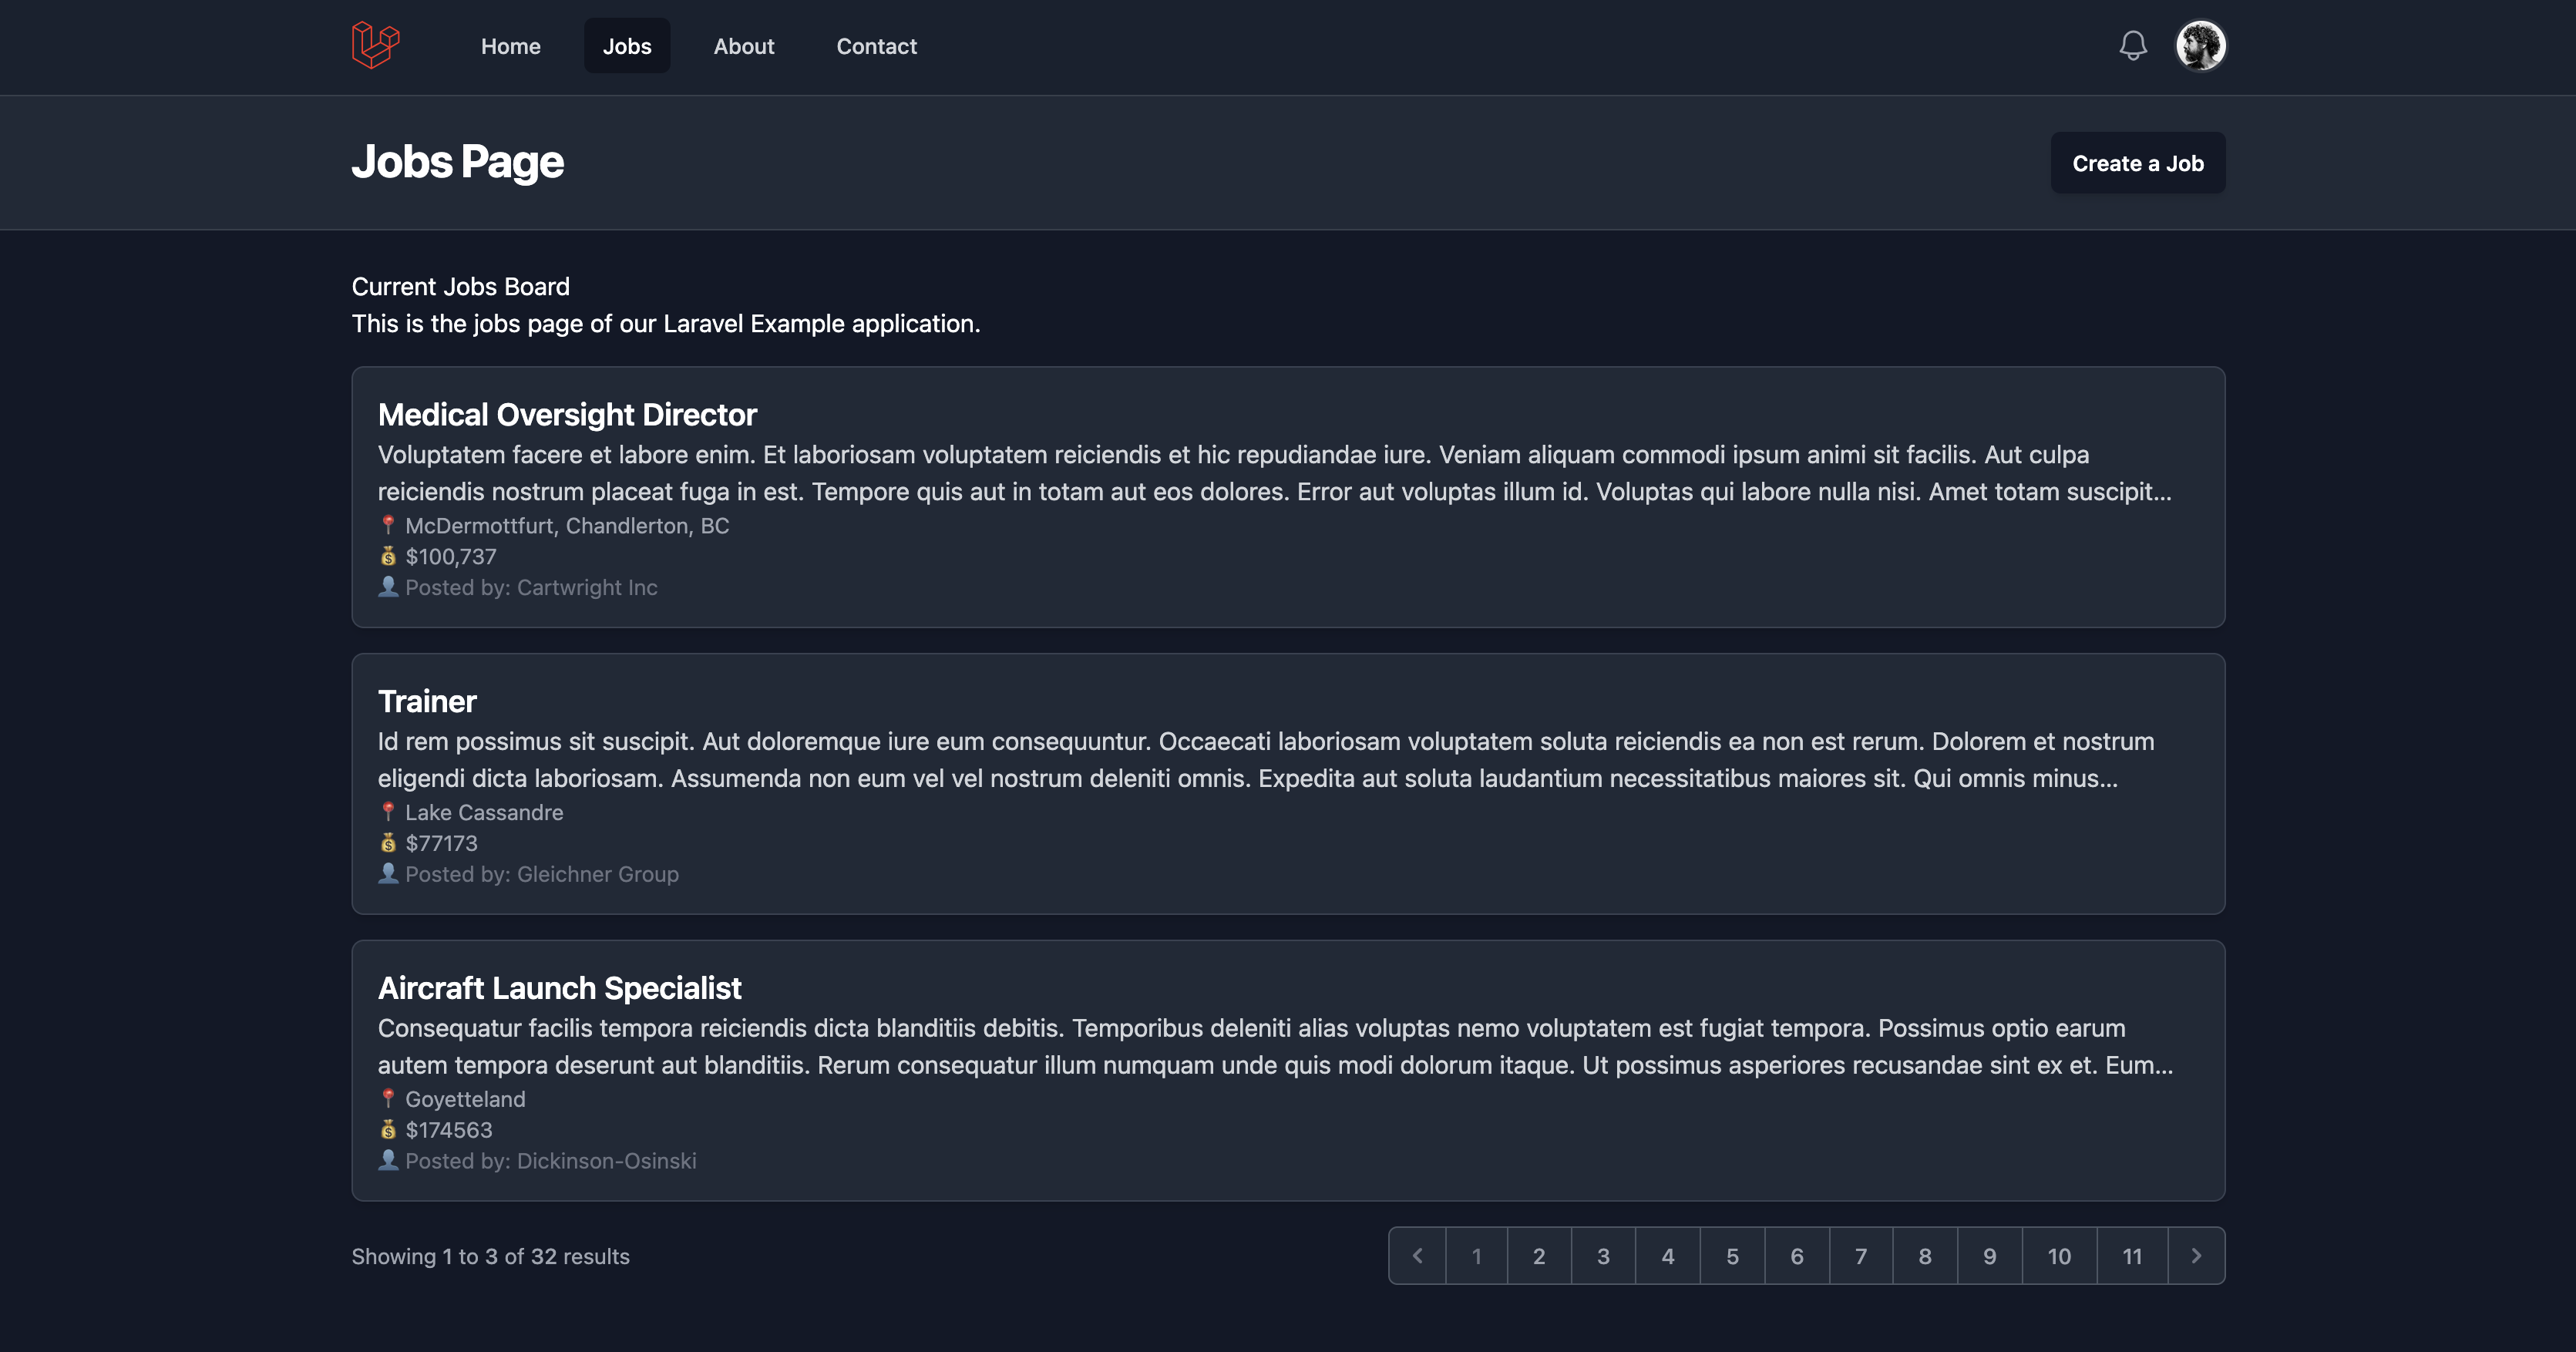Viewport: 2576px width, 1352px height.
Task: Open the user avatar menu
Action: pyautogui.click(x=2200, y=46)
